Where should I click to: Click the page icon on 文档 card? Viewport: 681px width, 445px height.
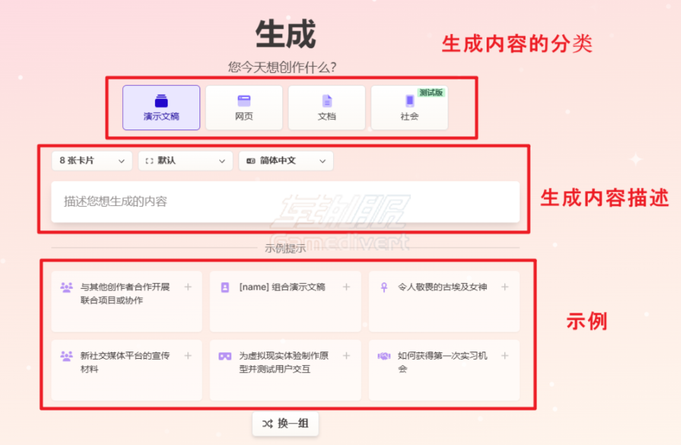[327, 99]
